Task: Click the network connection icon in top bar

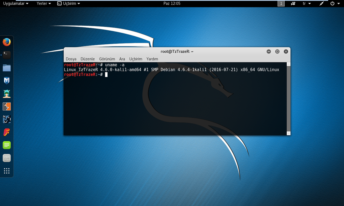Action: coord(321,3)
